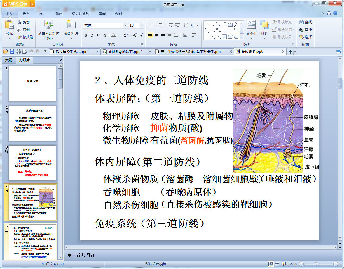The height and width of the screenshot is (269, 344).
Task: Apply underline formatting
Action: (x=99, y=35)
